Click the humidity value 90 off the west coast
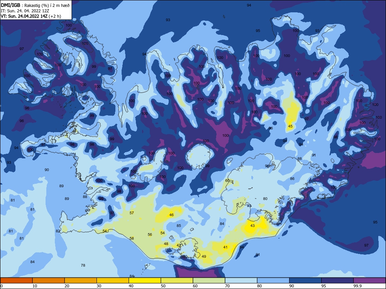 tap(47, 170)
